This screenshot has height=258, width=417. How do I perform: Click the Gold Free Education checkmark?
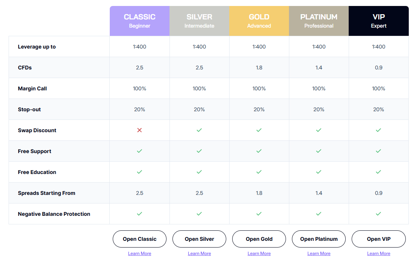pos(259,172)
